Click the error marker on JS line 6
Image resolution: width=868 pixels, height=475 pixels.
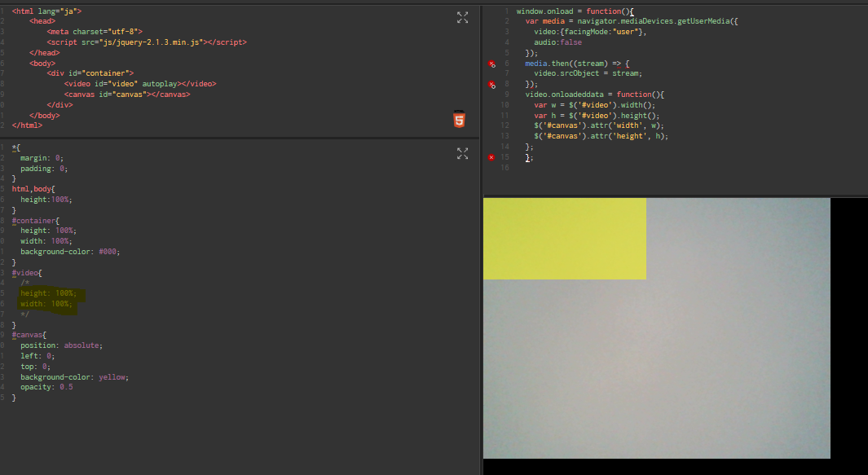click(x=491, y=64)
